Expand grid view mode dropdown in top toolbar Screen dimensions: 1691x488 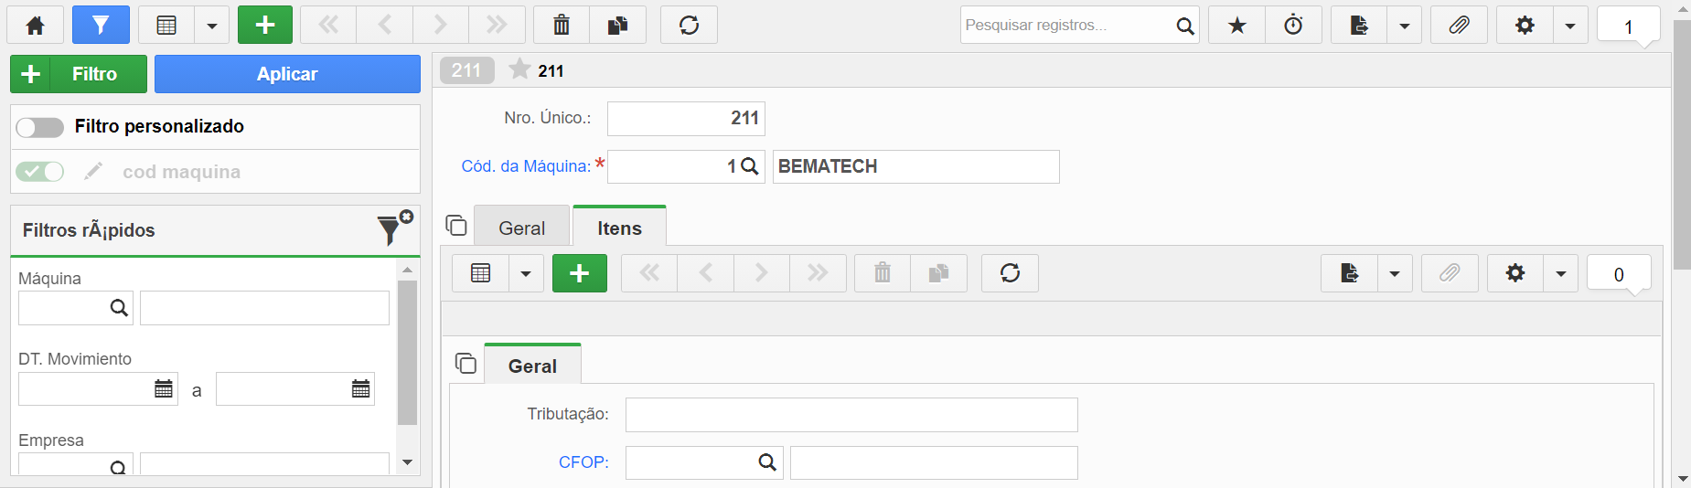[x=212, y=26]
